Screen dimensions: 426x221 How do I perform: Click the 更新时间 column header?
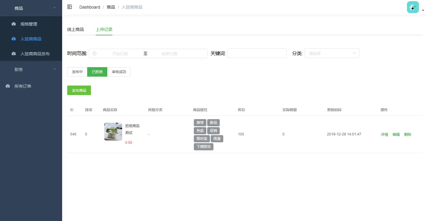click(x=334, y=110)
